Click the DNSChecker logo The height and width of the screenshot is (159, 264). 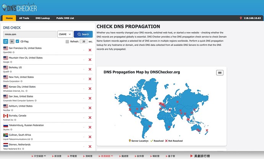pos(19,8)
